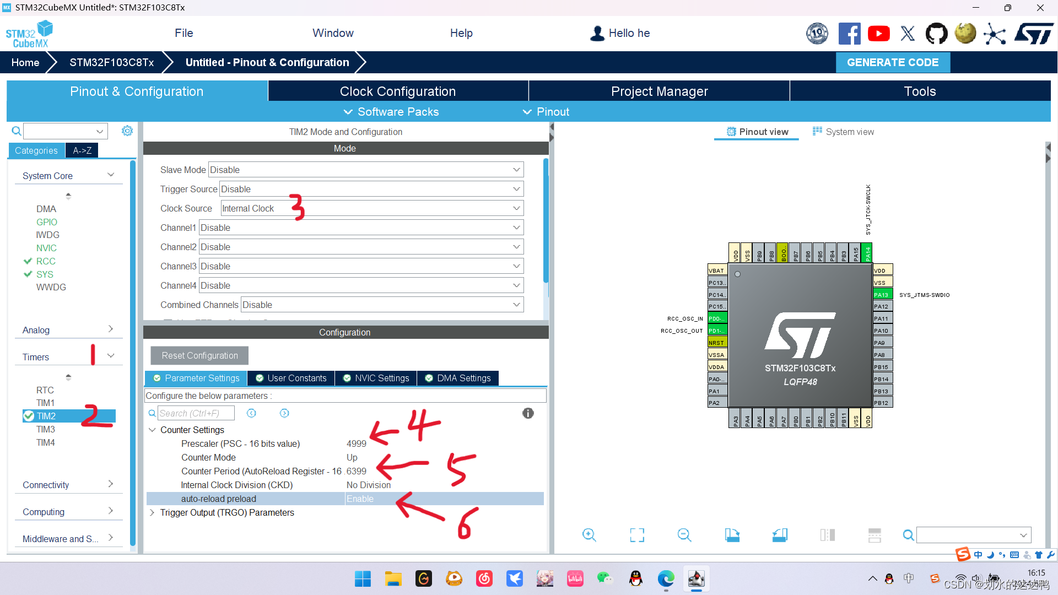Go to next search result in parameters
This screenshot has height=595, width=1058.
(x=284, y=413)
